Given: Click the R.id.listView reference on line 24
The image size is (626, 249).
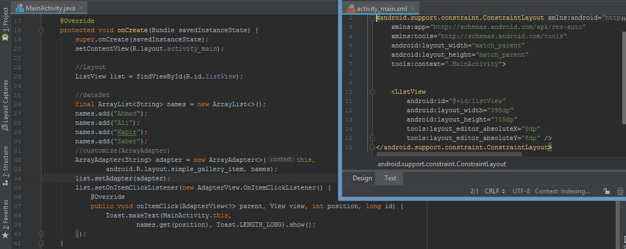Looking at the screenshot, I should 211,76.
